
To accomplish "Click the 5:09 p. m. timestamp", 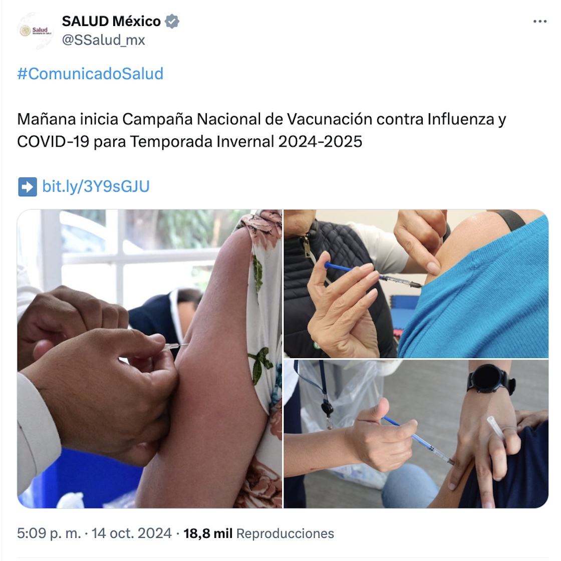I will tap(49, 533).
